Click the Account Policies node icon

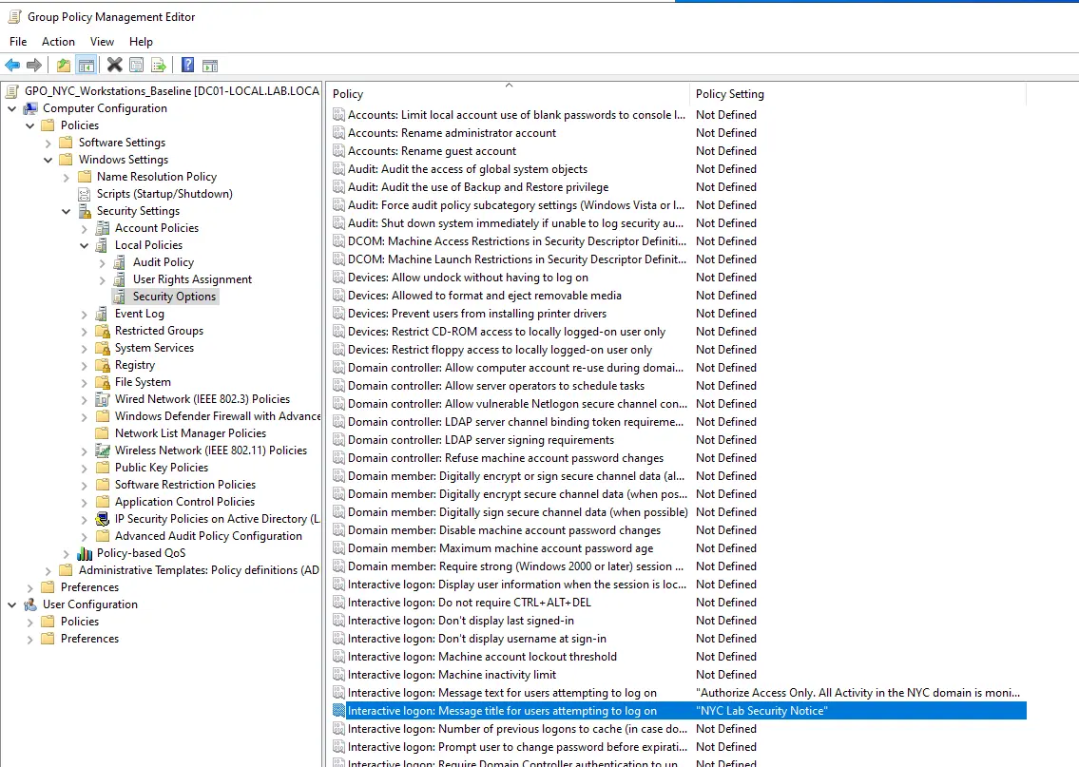click(103, 228)
